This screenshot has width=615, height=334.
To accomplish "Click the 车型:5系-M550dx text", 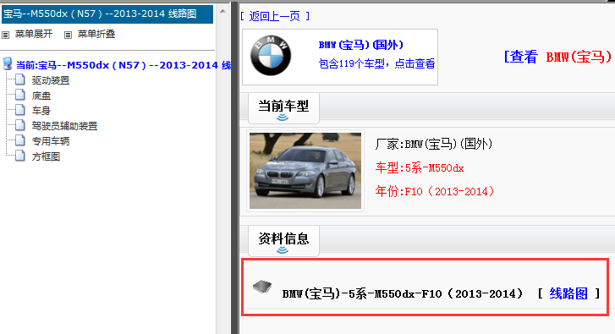I will pyautogui.click(x=420, y=167).
